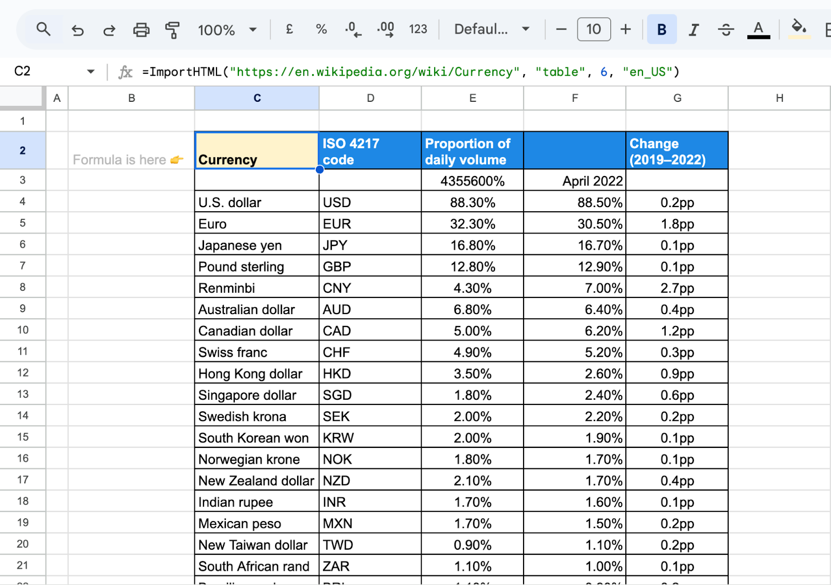Select the Proportion of daily volume cell
Screen dimensions: 831x585
[473, 151]
